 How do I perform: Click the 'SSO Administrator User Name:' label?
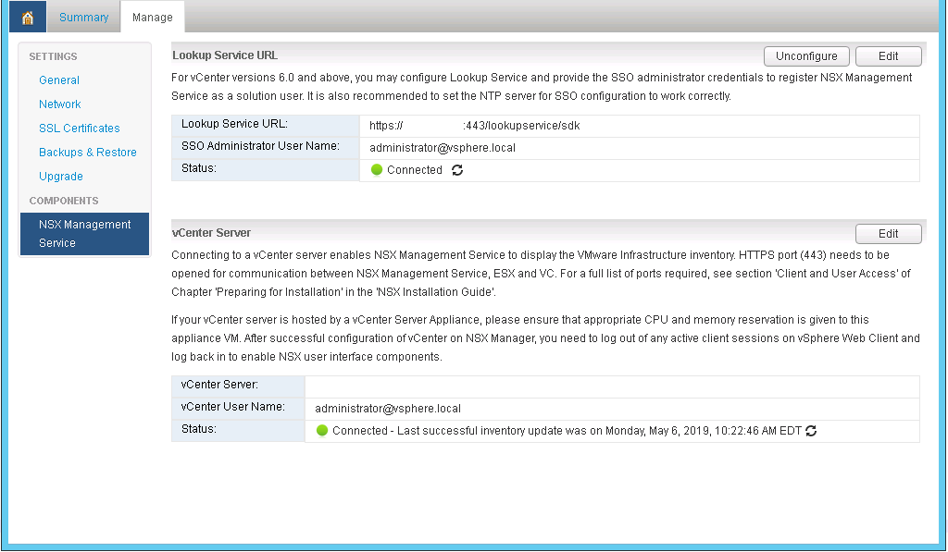click(x=260, y=146)
